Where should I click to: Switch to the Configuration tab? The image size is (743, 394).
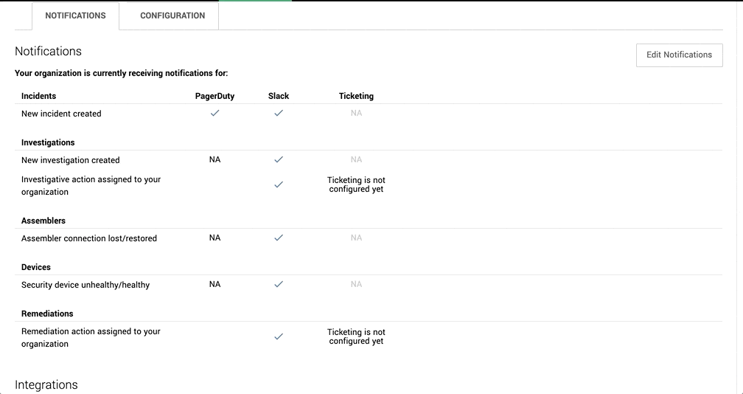[x=172, y=15]
